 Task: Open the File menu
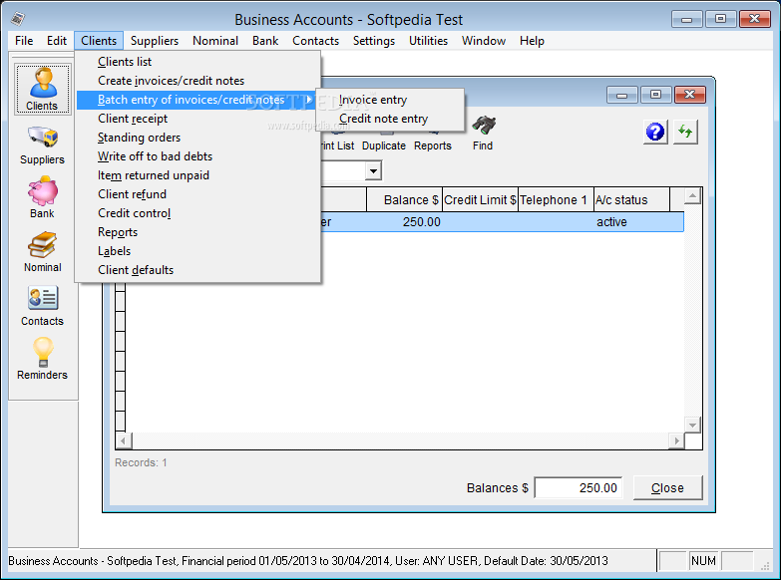point(24,41)
